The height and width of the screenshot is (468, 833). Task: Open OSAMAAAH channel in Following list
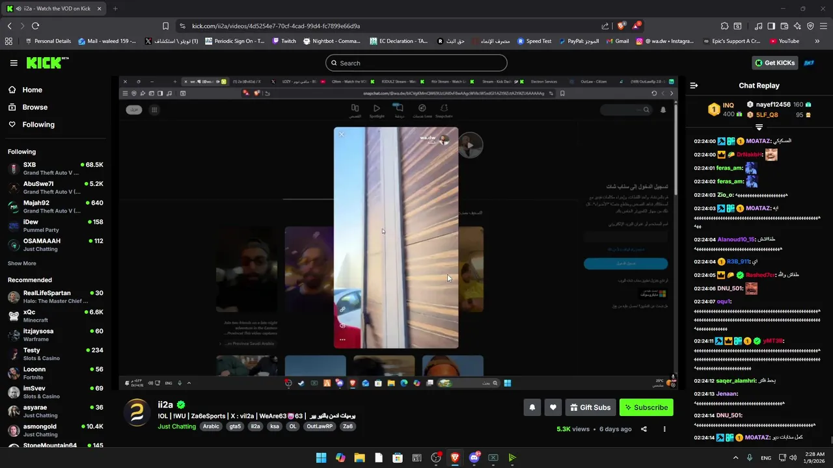pos(55,244)
